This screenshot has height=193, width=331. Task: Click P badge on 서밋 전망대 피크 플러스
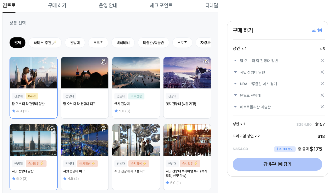155,129
